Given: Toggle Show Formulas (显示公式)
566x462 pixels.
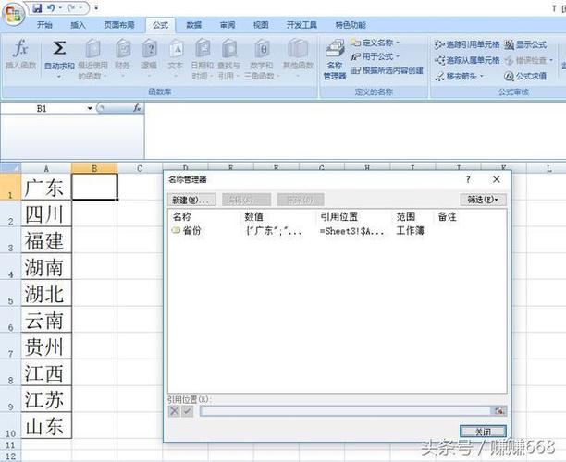Looking at the screenshot, I should [x=525, y=44].
